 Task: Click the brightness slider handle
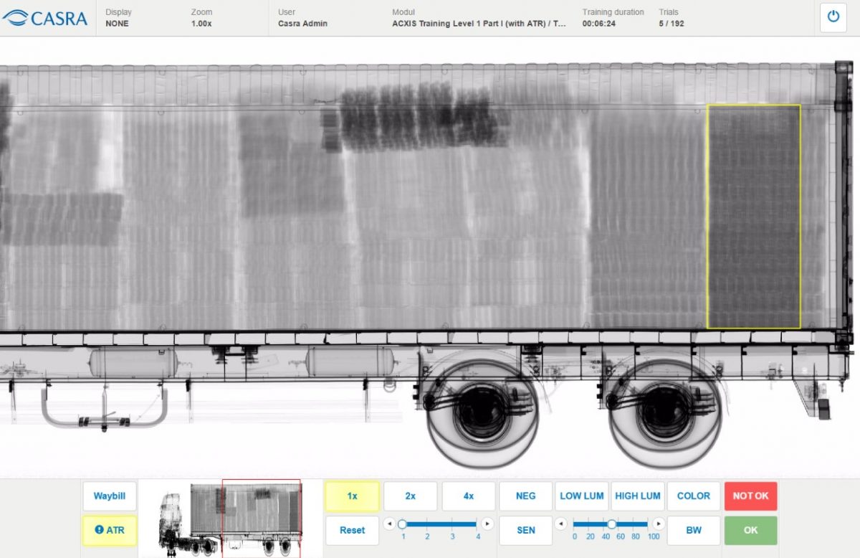click(x=611, y=524)
